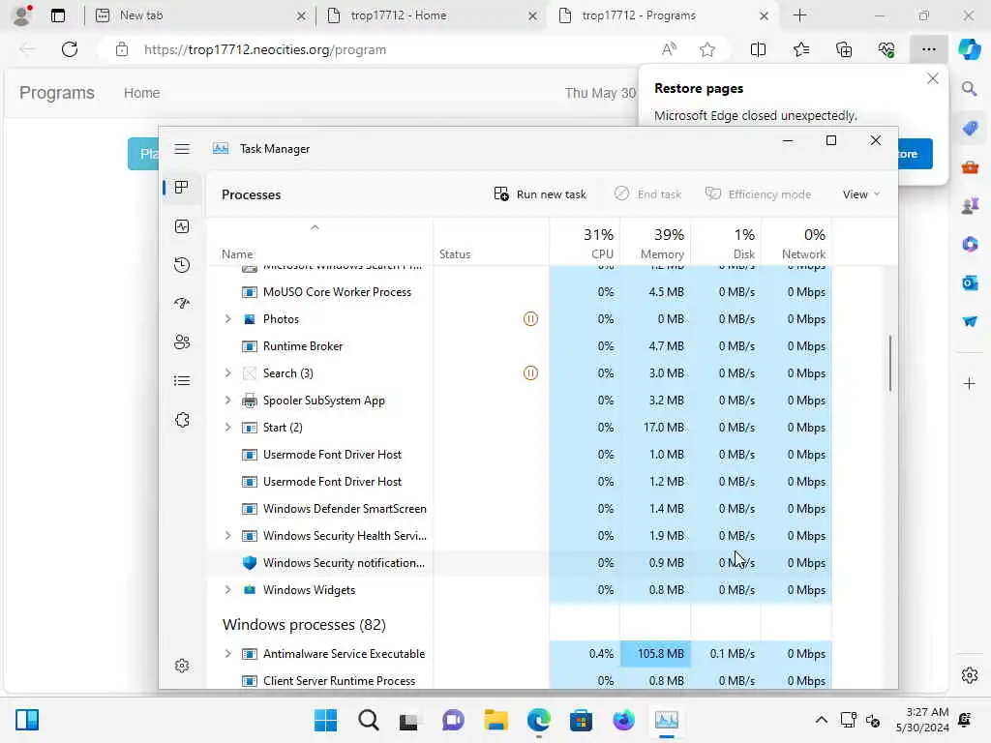
Task: Open Users icon in Task Manager sidebar
Action: click(x=182, y=342)
